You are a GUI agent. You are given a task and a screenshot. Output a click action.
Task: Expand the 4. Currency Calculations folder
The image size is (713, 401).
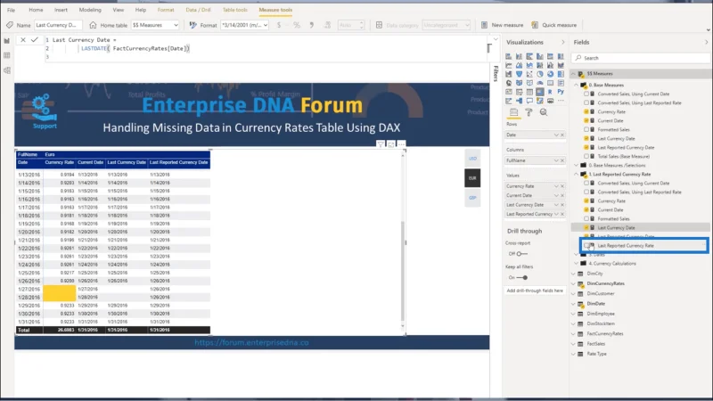pos(577,263)
